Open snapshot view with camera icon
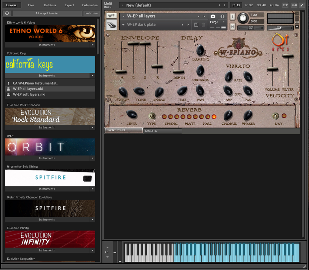Screen dimensions: 309x270 (x=213, y=16)
